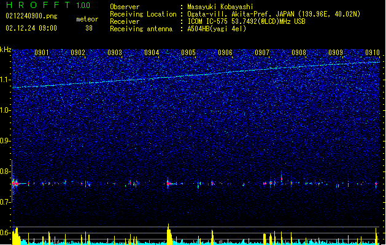Image resolution: width=386 pixels, height=245 pixels.
Task: Click the Receiving Location label
Action: pos(143,14)
